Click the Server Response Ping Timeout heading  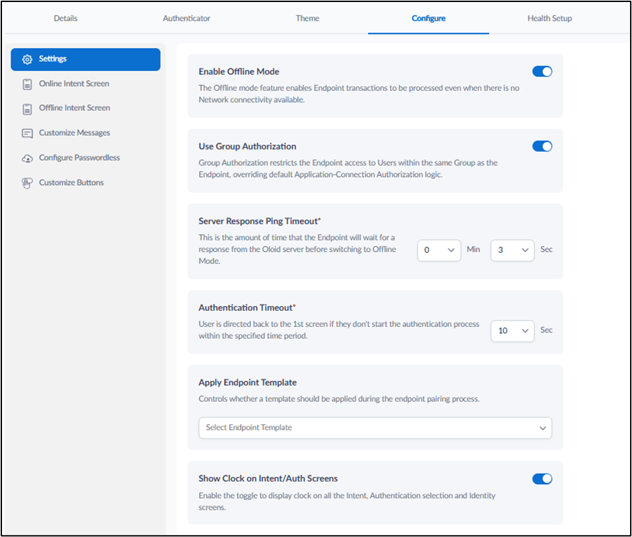coord(259,221)
